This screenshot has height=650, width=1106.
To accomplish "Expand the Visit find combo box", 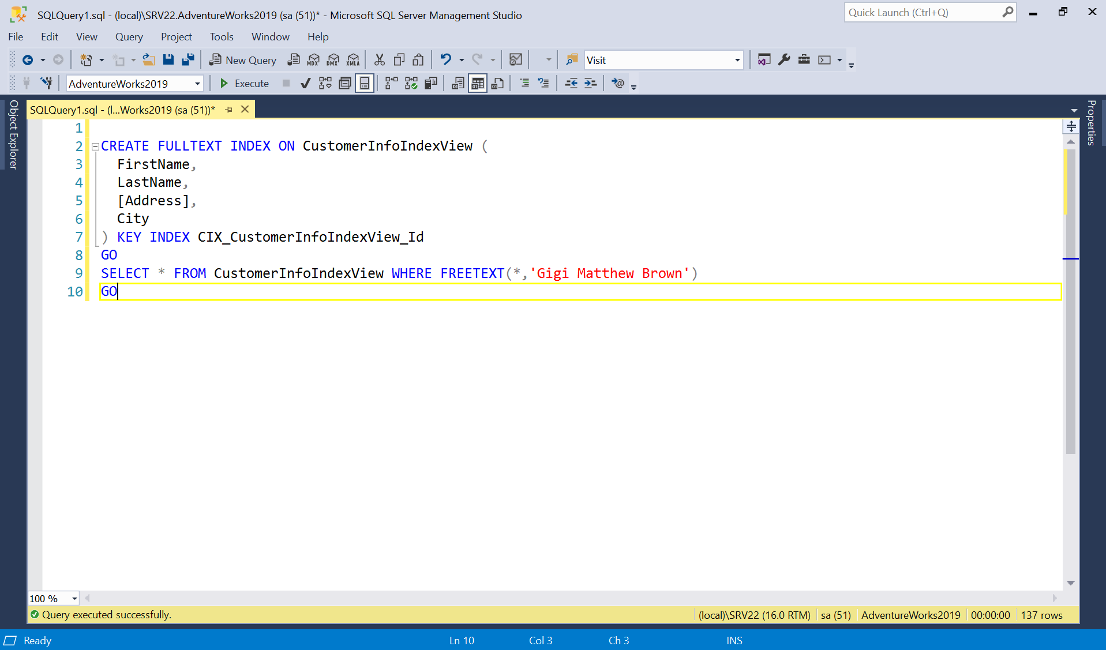I will (737, 61).
